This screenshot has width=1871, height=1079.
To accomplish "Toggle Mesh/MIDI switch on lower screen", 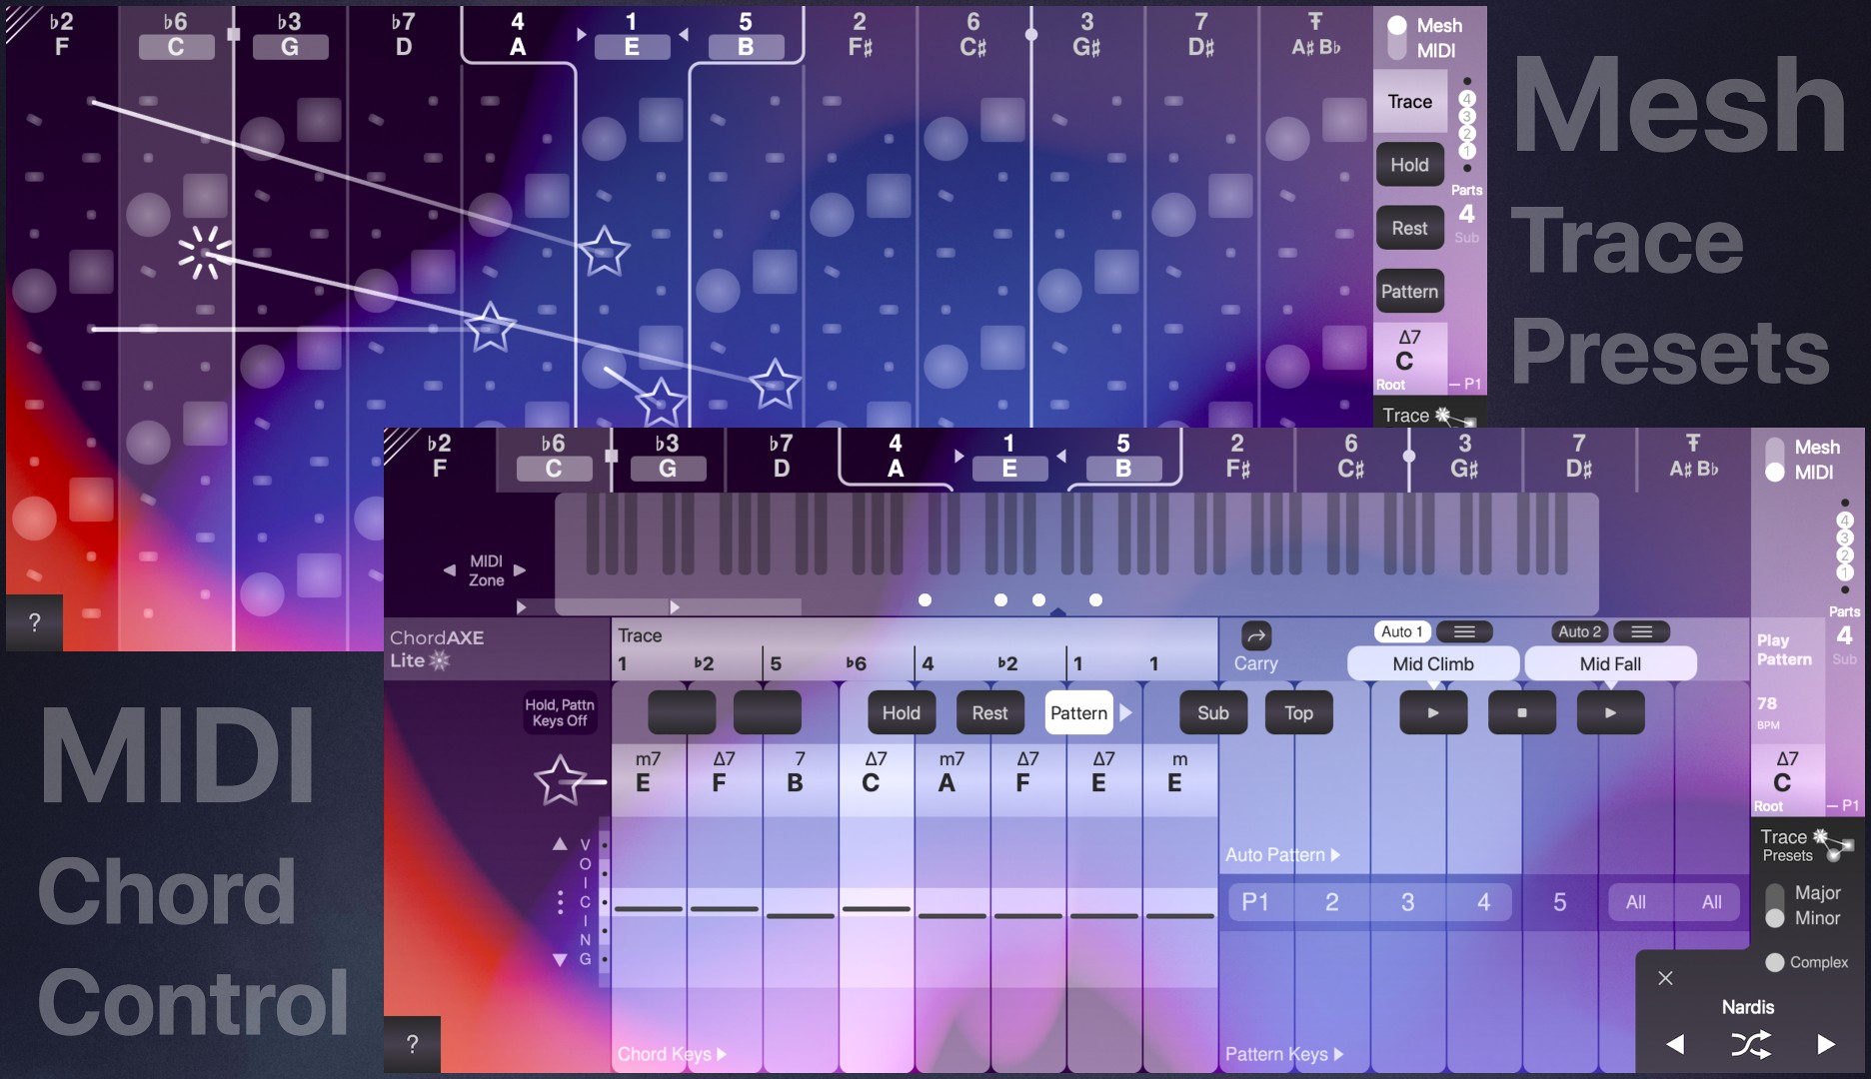I will pyautogui.click(x=1775, y=460).
